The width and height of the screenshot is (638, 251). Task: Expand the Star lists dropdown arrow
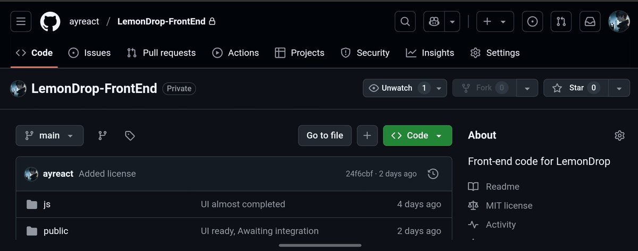click(619, 88)
